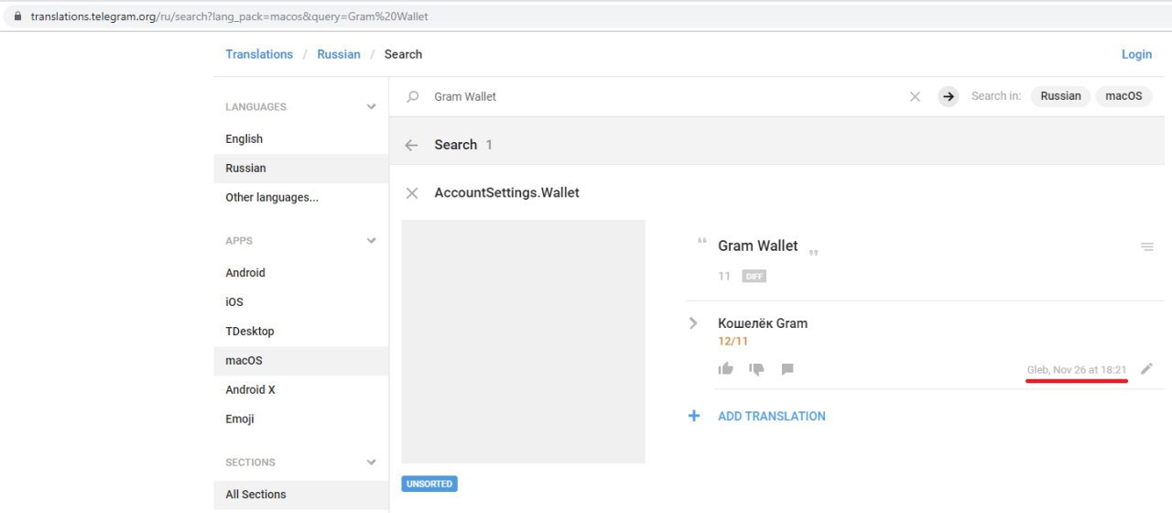Go to Russian breadcrumb link
Screen dimensions: 1172x513
point(339,54)
